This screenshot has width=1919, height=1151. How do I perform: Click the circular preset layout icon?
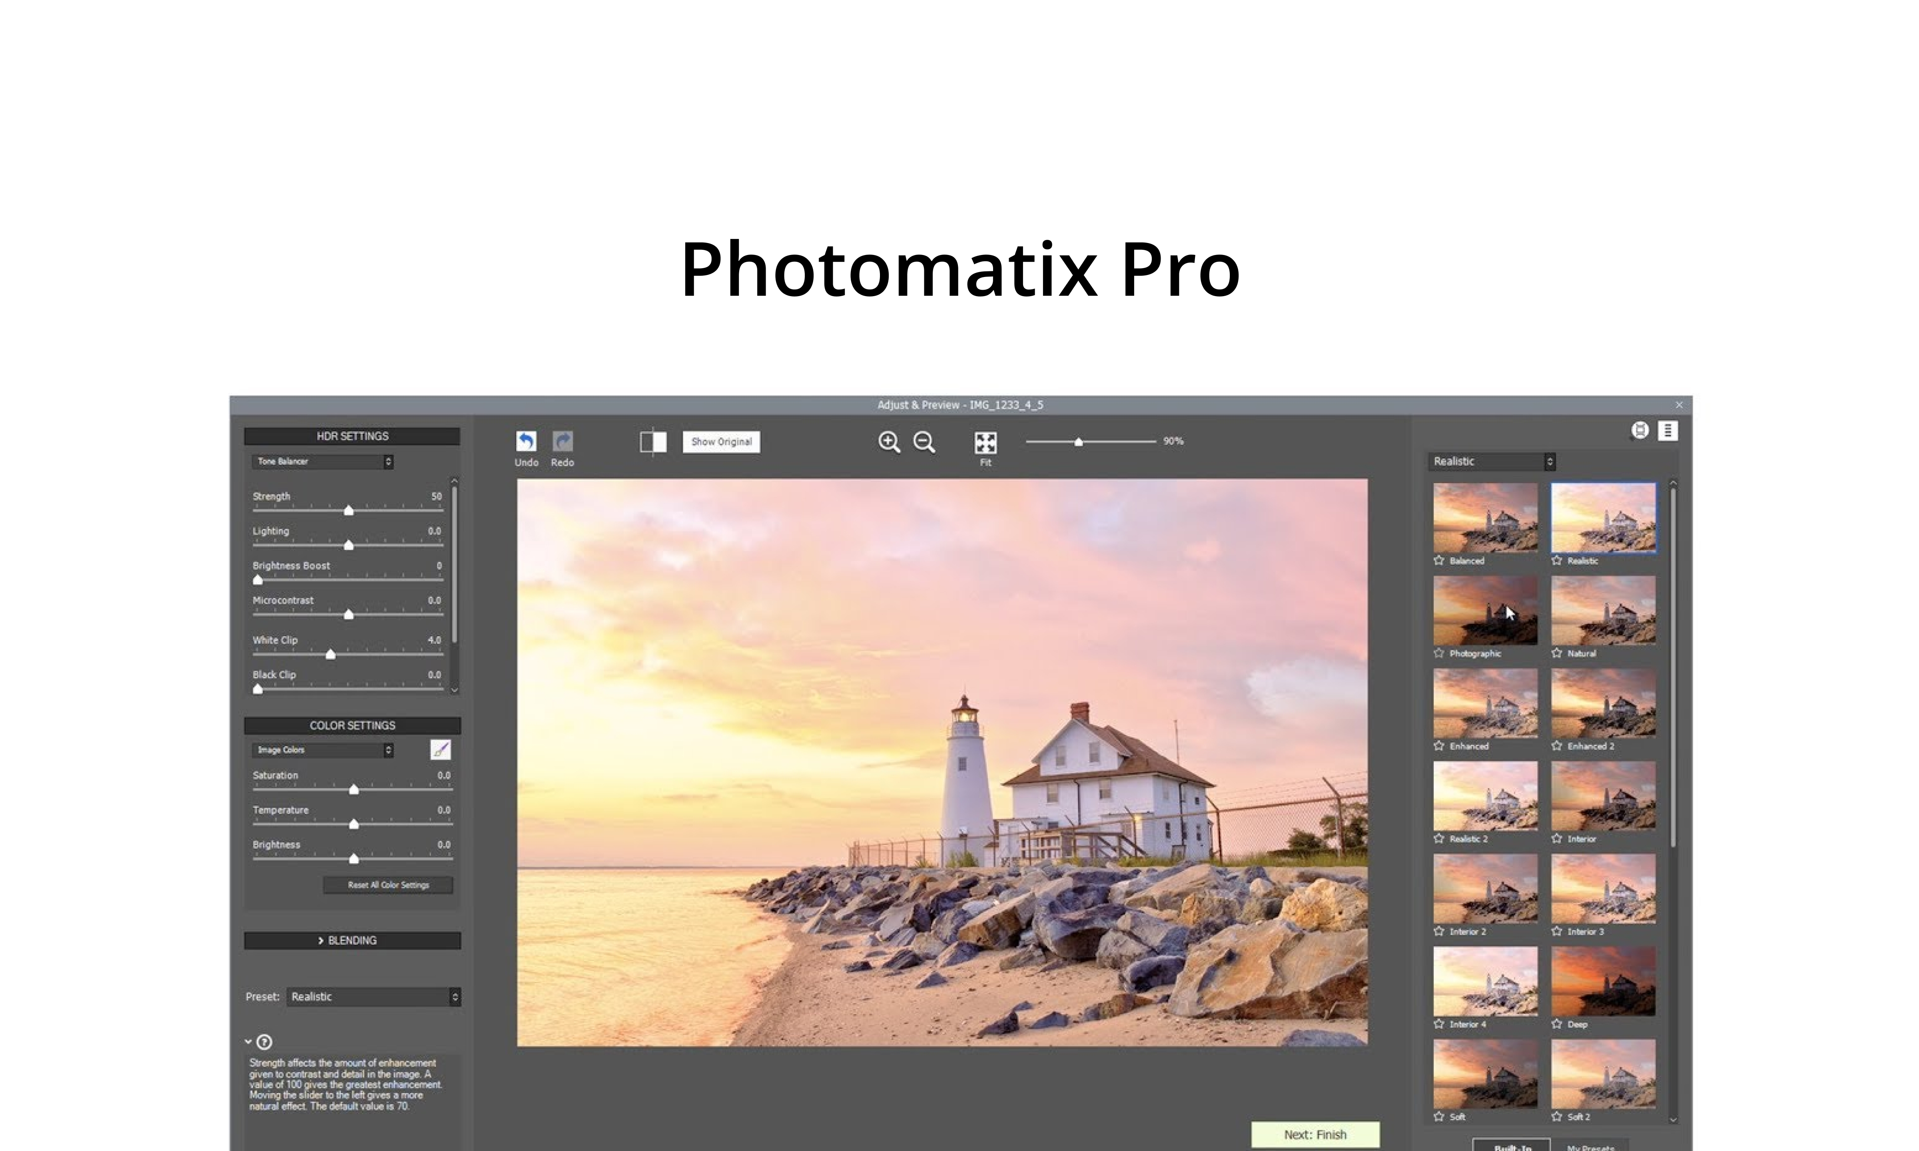(1640, 430)
